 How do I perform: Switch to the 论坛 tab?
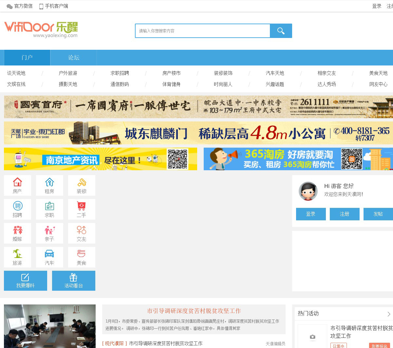pos(74,58)
